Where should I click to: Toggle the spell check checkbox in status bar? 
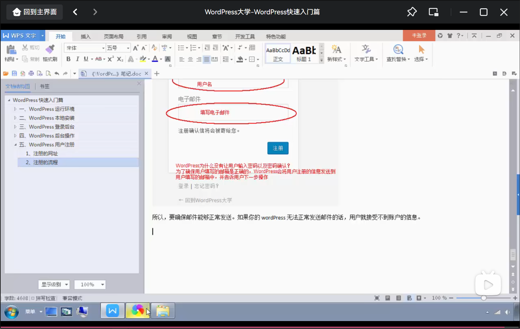[33, 298]
